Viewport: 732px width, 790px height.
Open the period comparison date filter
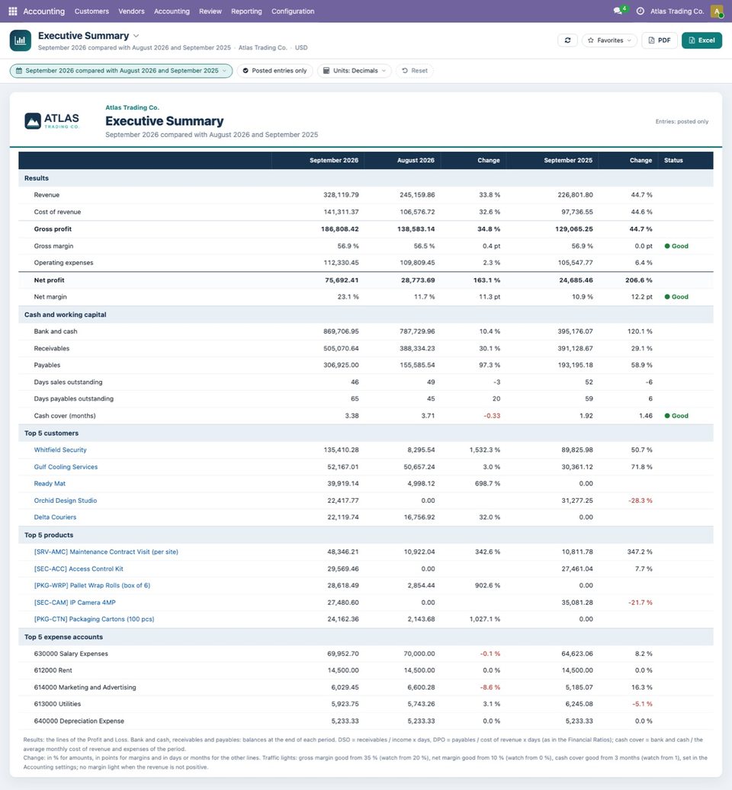tap(121, 71)
